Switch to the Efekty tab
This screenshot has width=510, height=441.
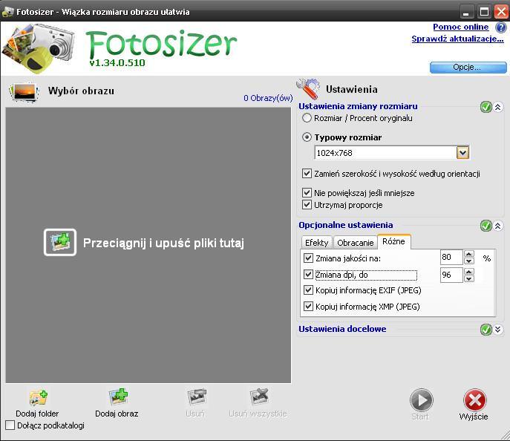point(316,243)
